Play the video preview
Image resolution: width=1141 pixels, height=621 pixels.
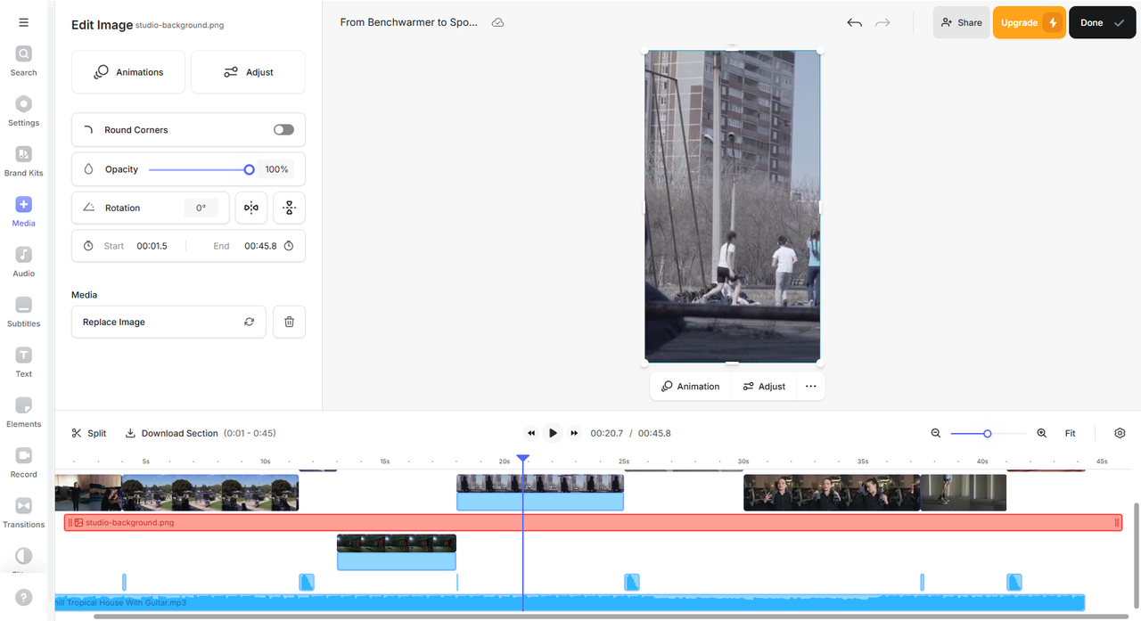(x=553, y=433)
